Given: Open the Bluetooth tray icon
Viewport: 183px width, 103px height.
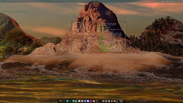Looking at the screenshot, I should coord(106,101).
